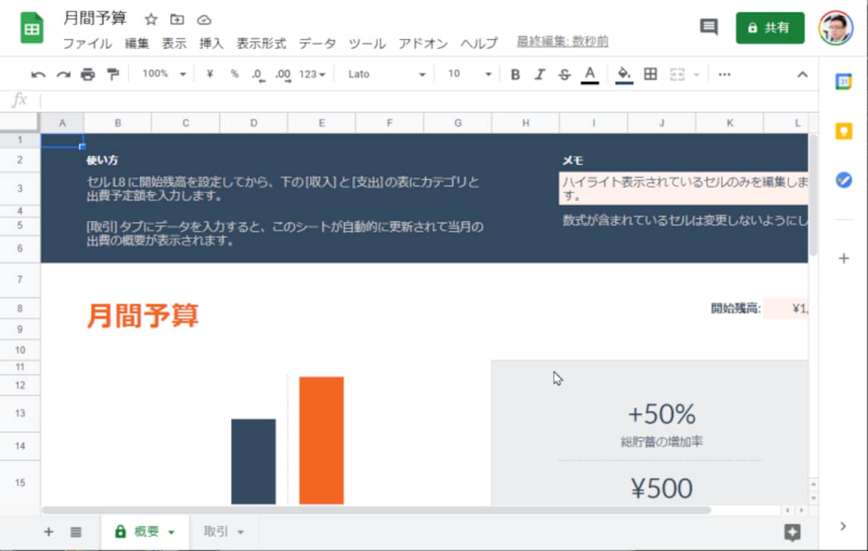Open the ツール menu
Viewport: 868px width, 551px height.
(x=367, y=43)
